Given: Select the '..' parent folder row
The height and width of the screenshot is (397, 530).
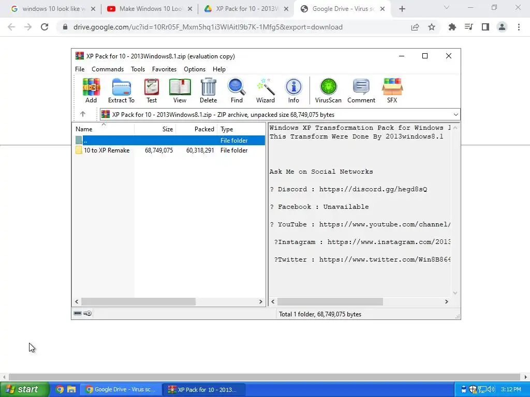Looking at the screenshot, I should pyautogui.click(x=169, y=140).
